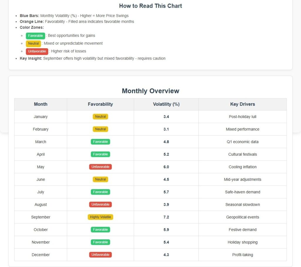Select the Highly Volatile badge for September
This screenshot has height=267, width=301.
(x=100, y=217)
